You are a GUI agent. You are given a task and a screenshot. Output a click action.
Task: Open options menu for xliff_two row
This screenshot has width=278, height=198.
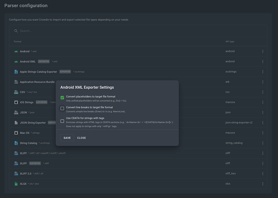coord(263,173)
